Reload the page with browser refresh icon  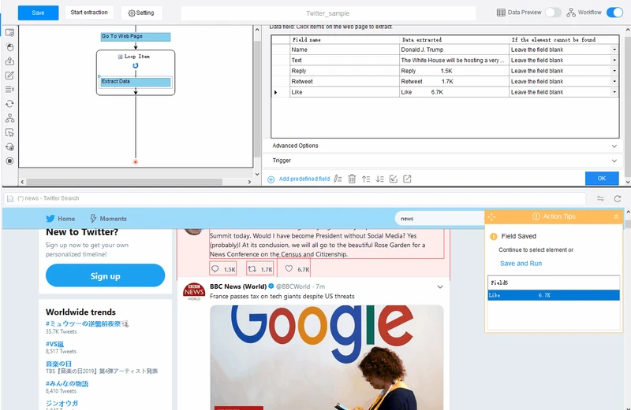pyautogui.click(x=618, y=198)
